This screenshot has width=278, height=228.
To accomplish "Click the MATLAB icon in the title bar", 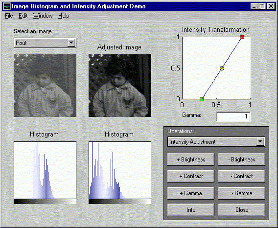I will tap(7, 6).
